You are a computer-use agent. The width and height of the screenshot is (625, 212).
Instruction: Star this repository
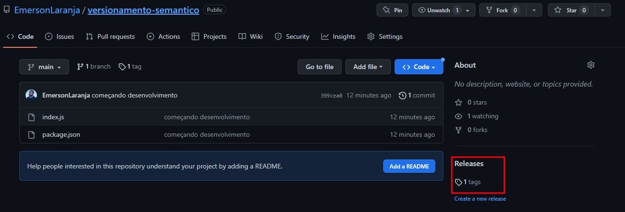tap(571, 10)
